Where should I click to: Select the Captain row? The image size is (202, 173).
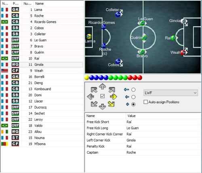click(143, 152)
